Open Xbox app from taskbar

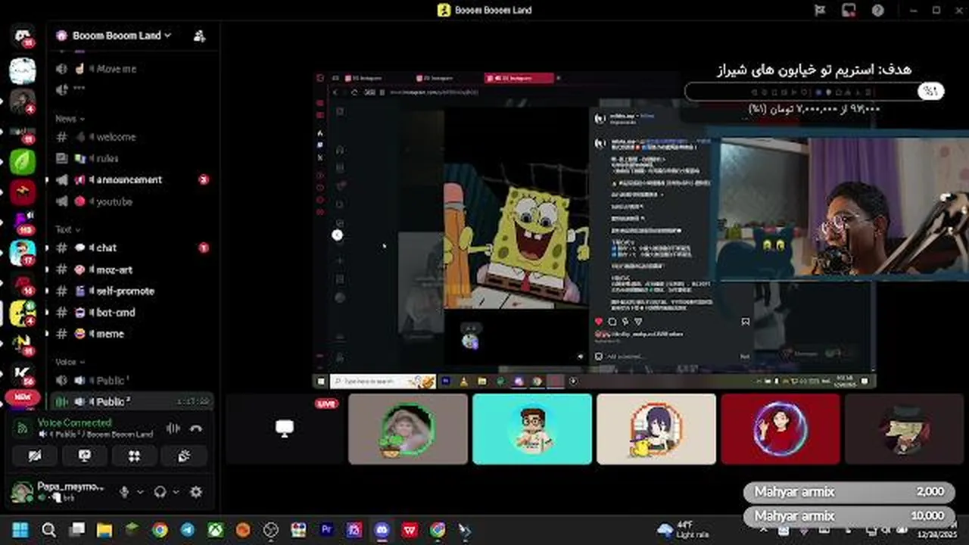215,530
